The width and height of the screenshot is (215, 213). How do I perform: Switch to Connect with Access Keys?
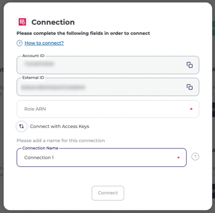pyautogui.click(x=60, y=126)
